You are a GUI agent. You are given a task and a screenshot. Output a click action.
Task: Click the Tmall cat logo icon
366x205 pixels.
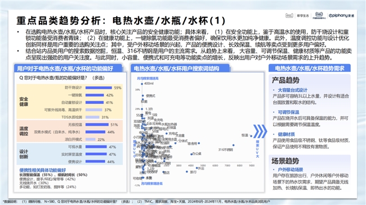click(x=319, y=14)
